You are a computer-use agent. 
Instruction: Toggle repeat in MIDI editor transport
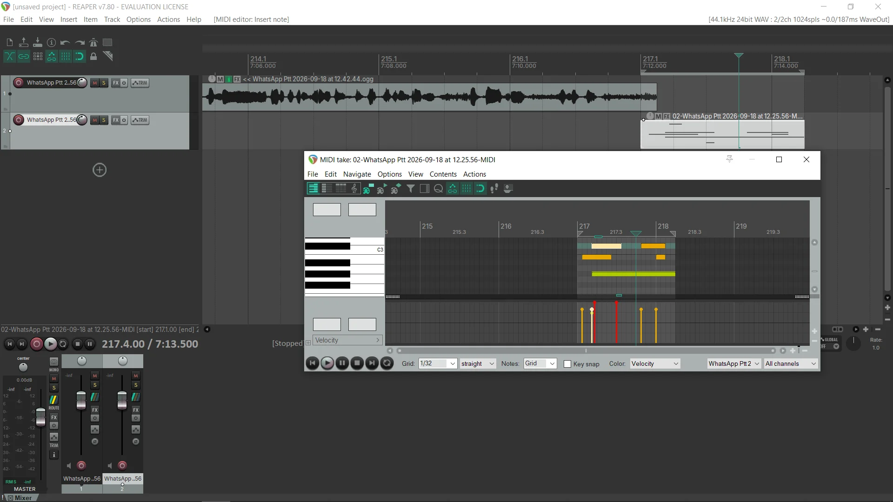387,363
